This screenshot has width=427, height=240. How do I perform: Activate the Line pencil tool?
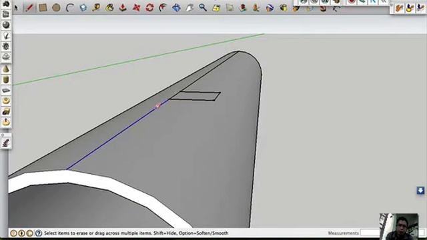[x=29, y=7]
